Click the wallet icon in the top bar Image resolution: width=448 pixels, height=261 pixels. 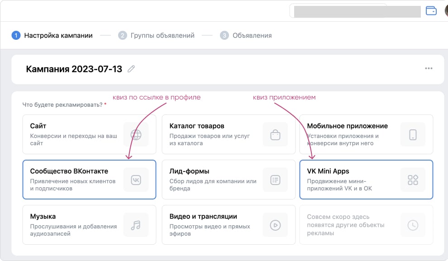tap(431, 10)
